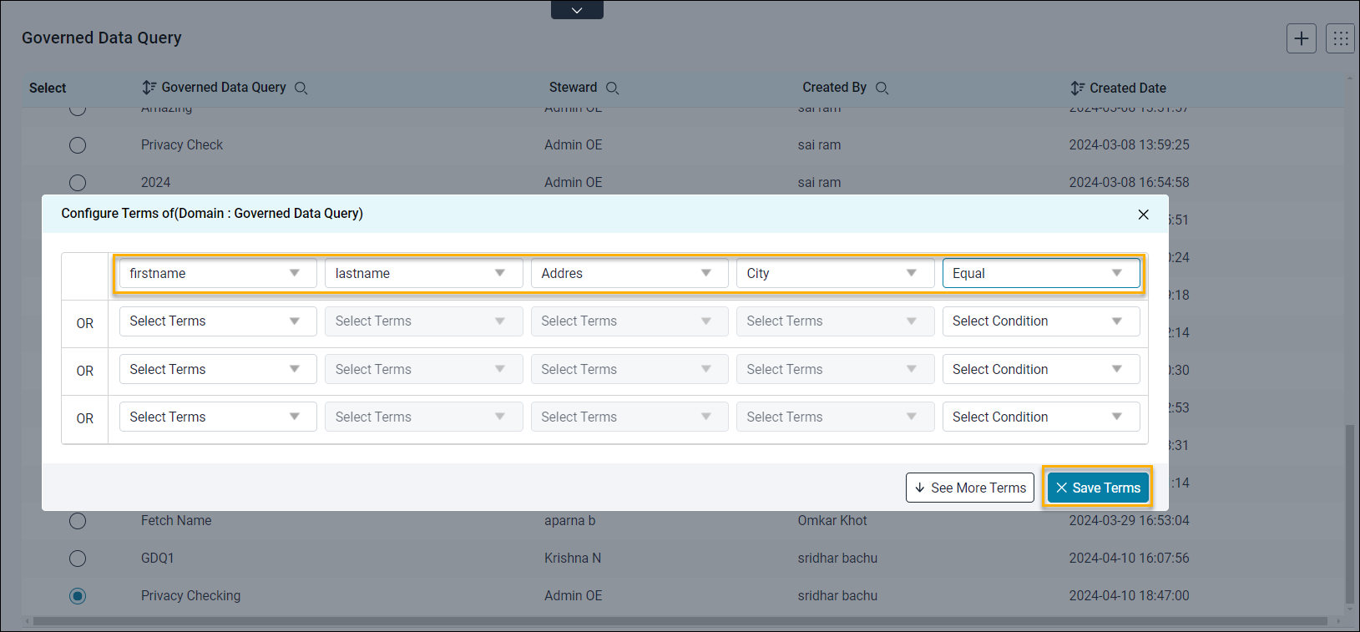The image size is (1360, 632).
Task: Click the GDQ1 query name
Action: tap(158, 559)
